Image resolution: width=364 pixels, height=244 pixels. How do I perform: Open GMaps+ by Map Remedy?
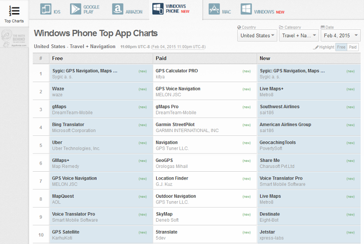tap(61, 160)
